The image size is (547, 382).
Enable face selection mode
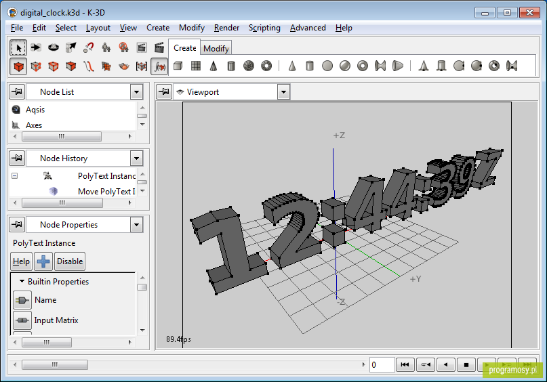click(70, 66)
